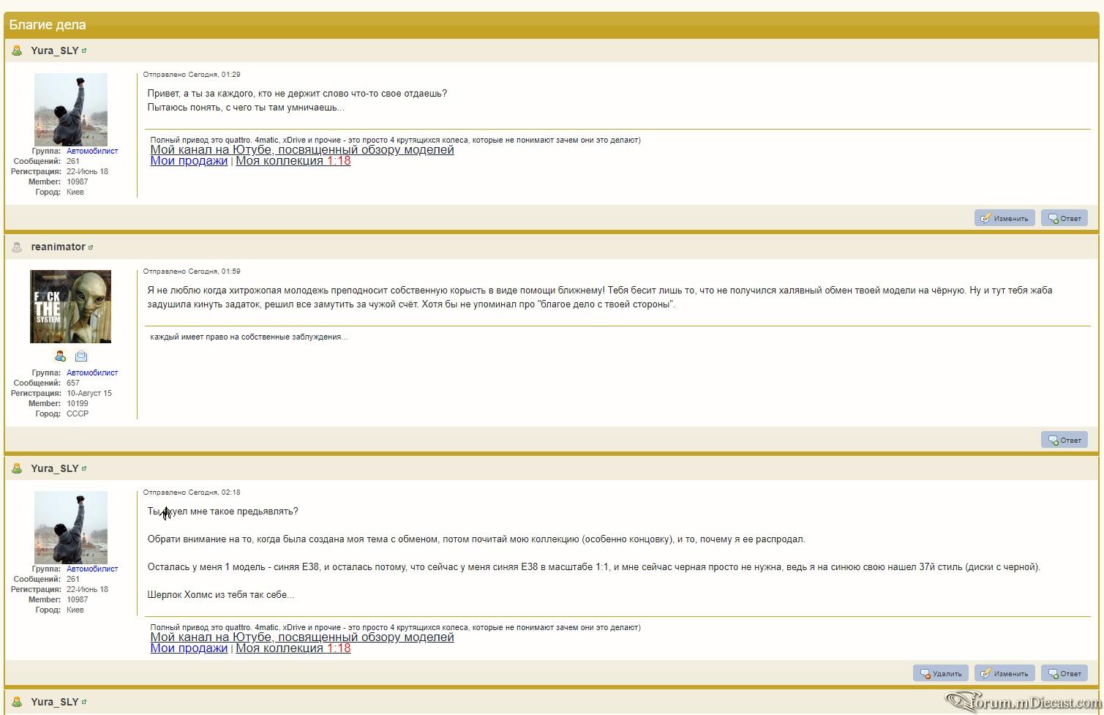Screen dimensions: 1104x715
Task: Click message count '657' in reanimator profile
Action: 73,383
